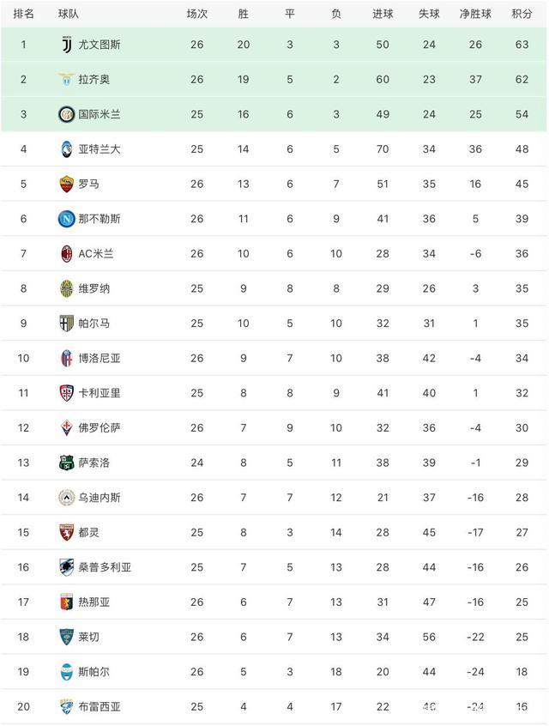Click the 排名 ranking column header
The height and width of the screenshot is (726, 549).
point(24,14)
